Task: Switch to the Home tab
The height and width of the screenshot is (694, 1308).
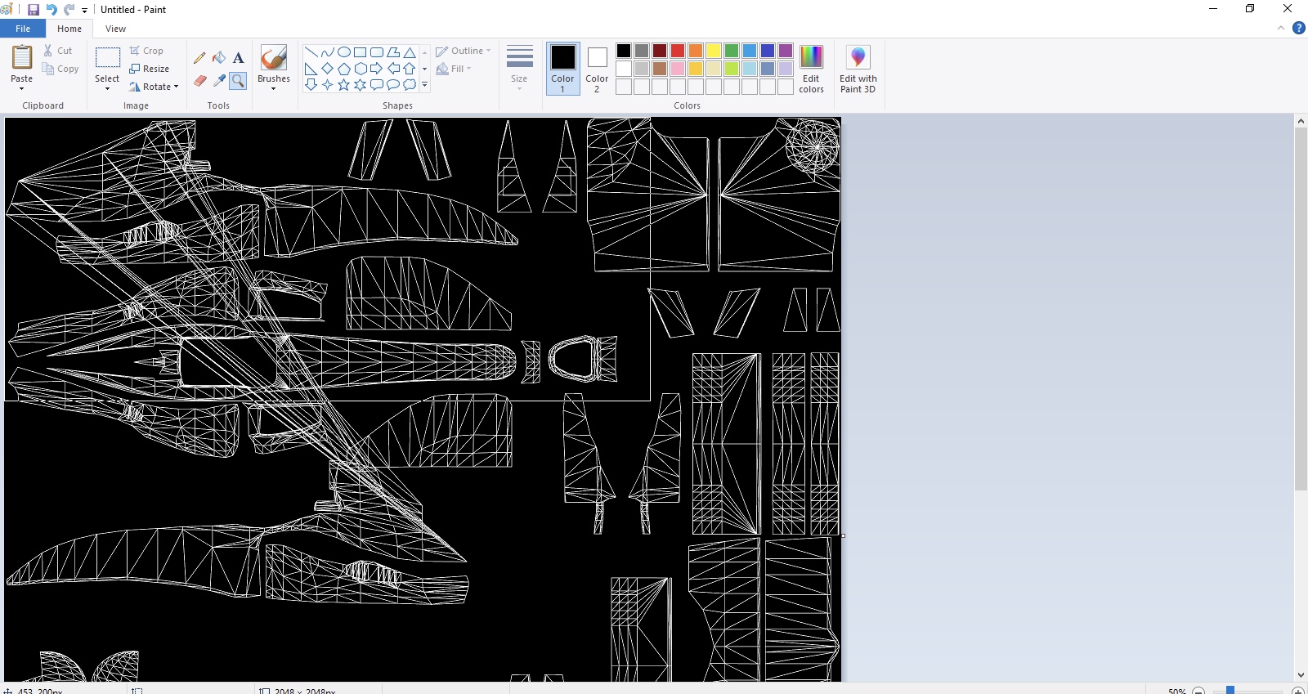Action: 69,29
